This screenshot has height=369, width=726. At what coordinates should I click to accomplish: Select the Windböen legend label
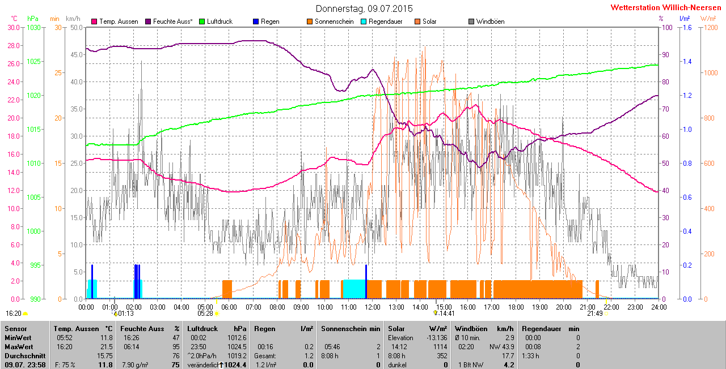coord(491,22)
